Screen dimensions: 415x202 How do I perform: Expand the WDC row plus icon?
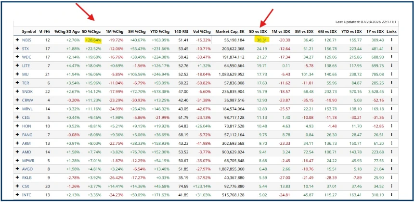tap(17, 57)
